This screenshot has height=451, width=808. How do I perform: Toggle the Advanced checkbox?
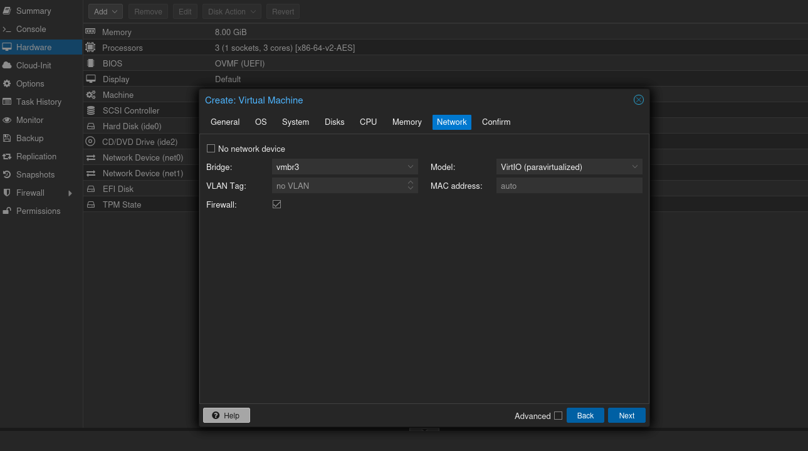click(x=558, y=415)
